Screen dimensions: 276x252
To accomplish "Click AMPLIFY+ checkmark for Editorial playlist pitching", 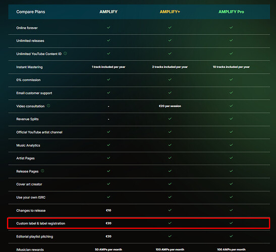I will coord(170,236).
